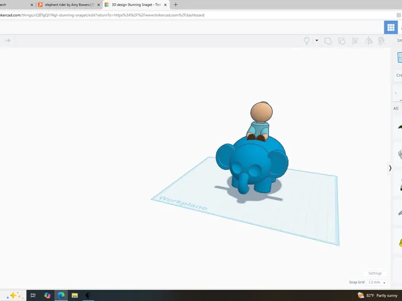
Task: Select the blue elephant model
Action: coord(252,166)
